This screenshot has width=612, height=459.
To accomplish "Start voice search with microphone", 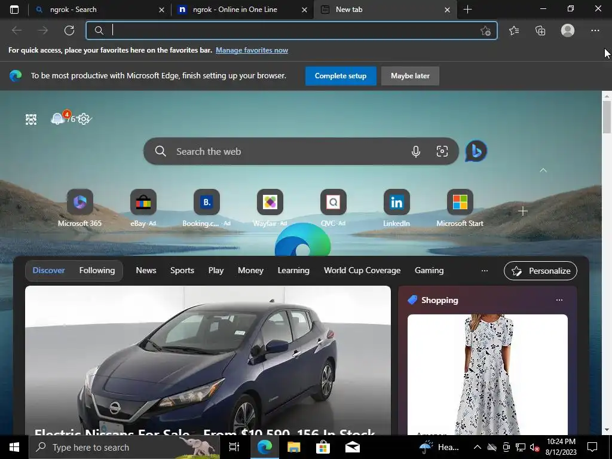I will [x=416, y=151].
